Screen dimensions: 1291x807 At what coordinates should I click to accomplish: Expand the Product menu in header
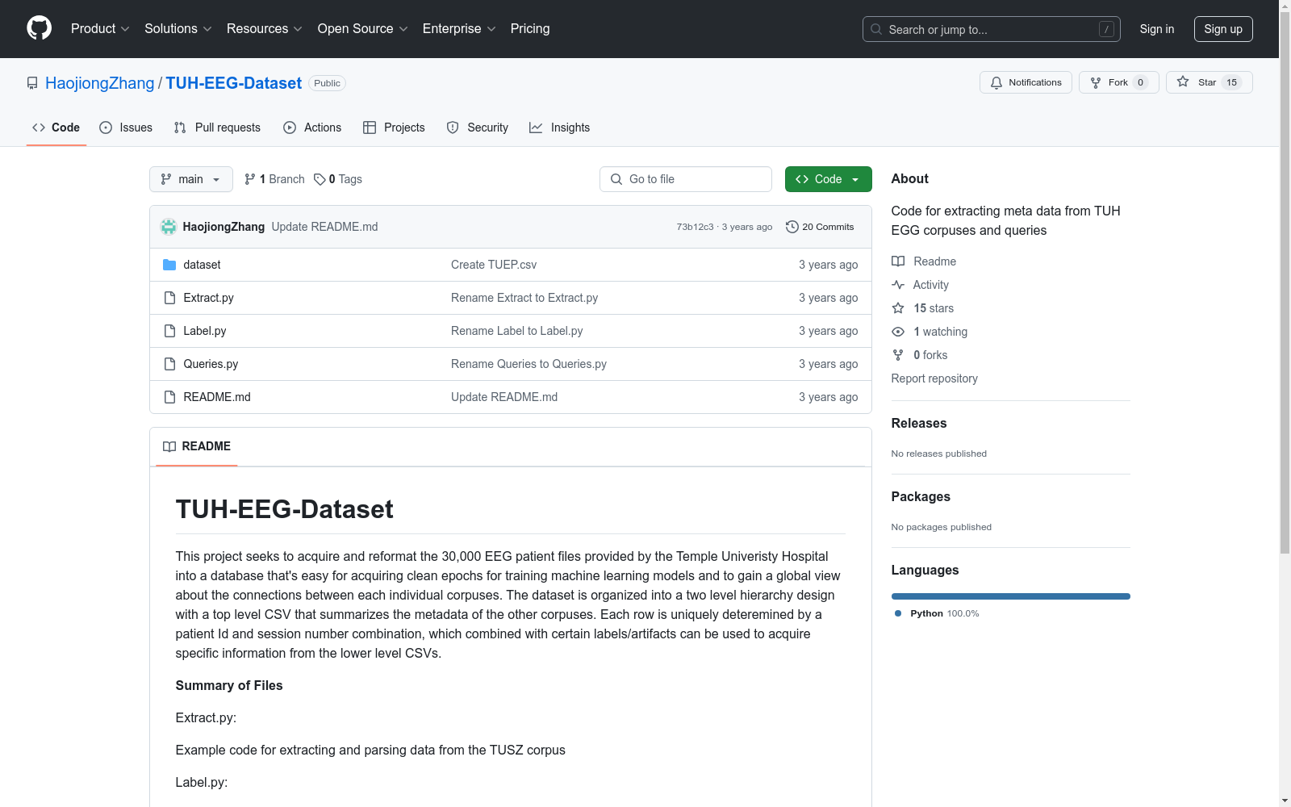[x=100, y=29]
